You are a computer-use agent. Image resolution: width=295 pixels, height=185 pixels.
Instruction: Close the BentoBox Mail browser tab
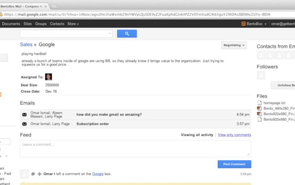click(x=45, y=6)
